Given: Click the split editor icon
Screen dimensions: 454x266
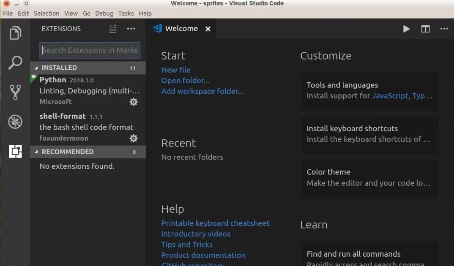Looking at the screenshot, I should [x=425, y=29].
